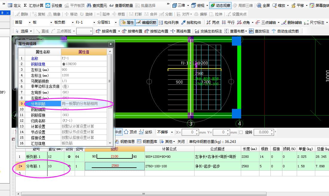
Task: Open 钢筋图库 rebar gallery
Action: 147,141
